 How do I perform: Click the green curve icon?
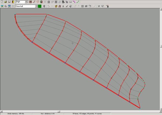point(78,2)
